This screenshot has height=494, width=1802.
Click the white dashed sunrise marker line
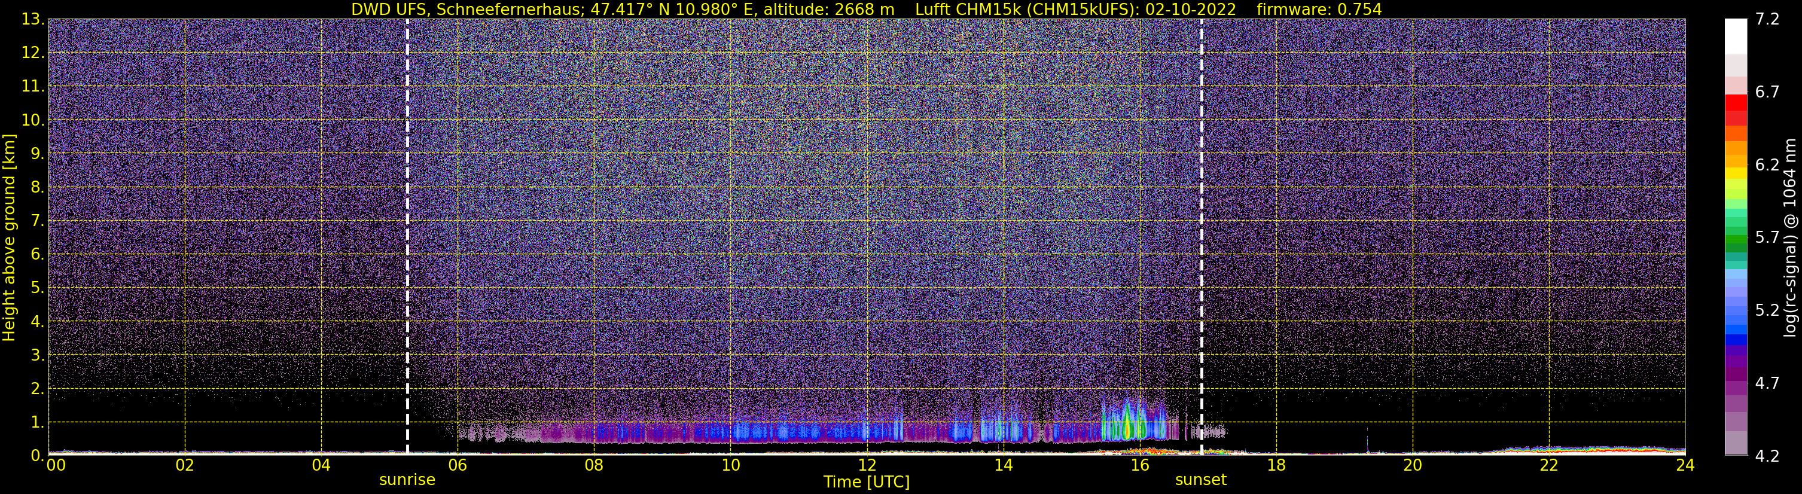click(407, 236)
